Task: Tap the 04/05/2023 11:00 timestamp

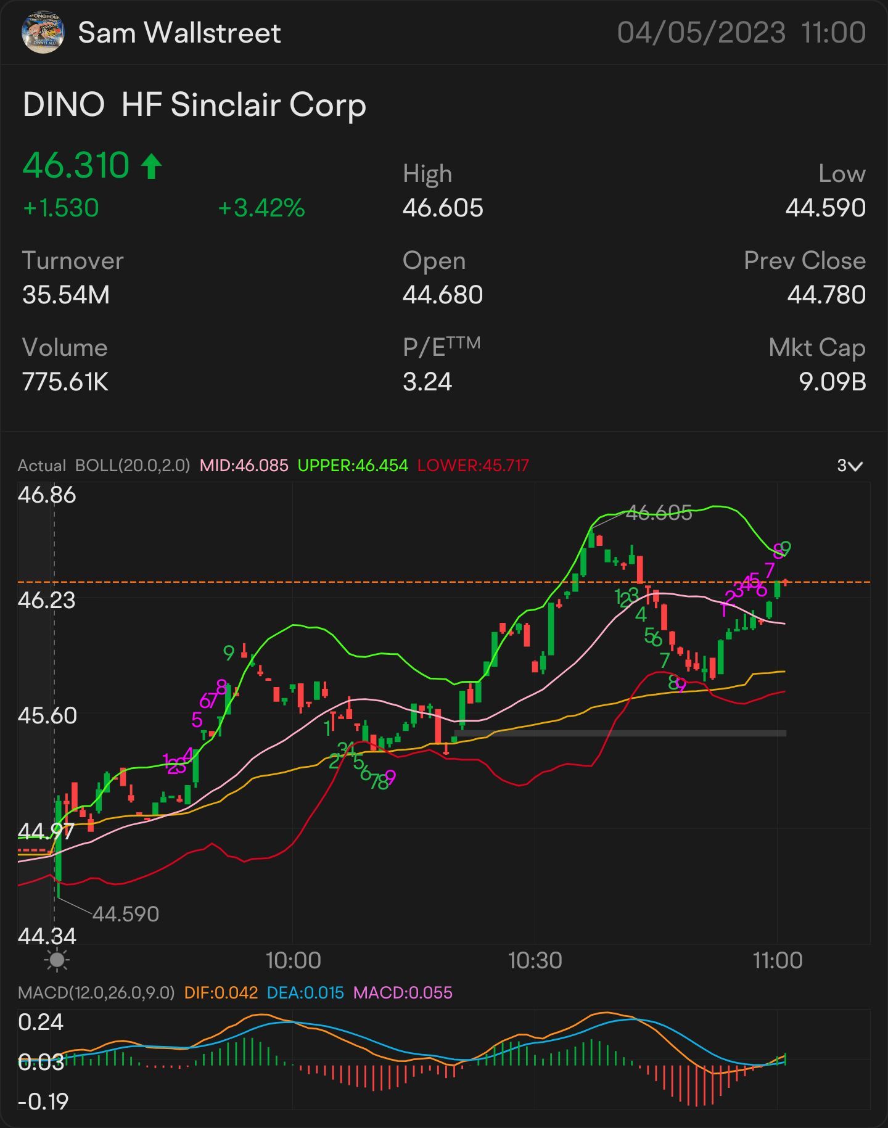Action: point(741,33)
